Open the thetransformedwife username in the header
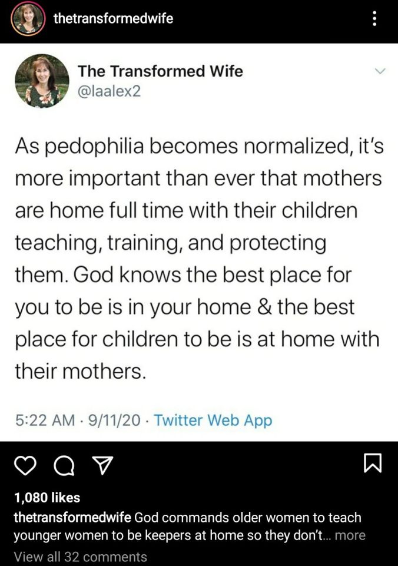The width and height of the screenshot is (398, 566). tap(113, 18)
